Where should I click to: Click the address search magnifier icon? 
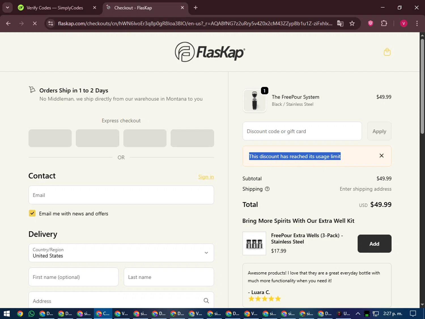click(x=206, y=301)
